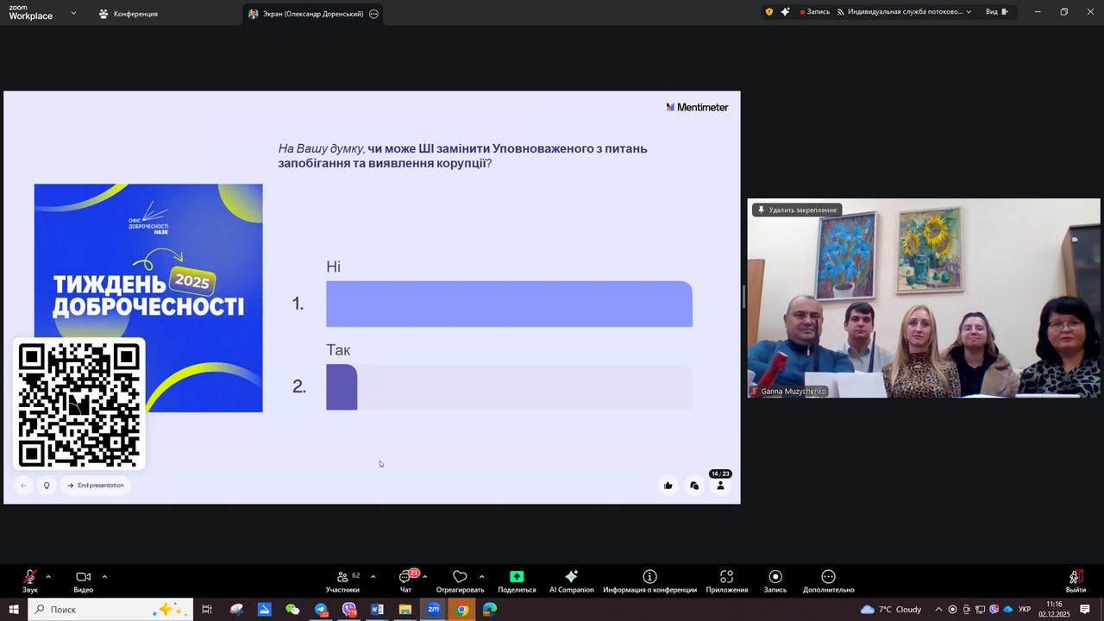Select the Экран (Олександр Доренський) tab

(305, 14)
